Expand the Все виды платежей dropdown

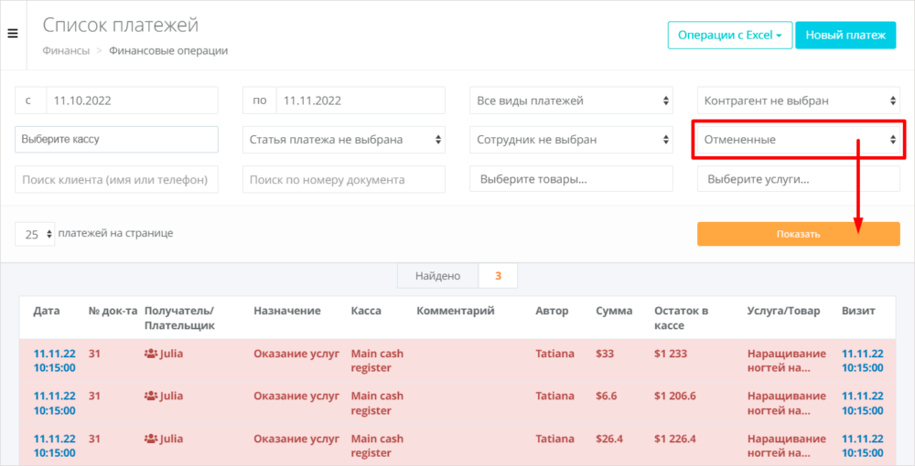571,101
